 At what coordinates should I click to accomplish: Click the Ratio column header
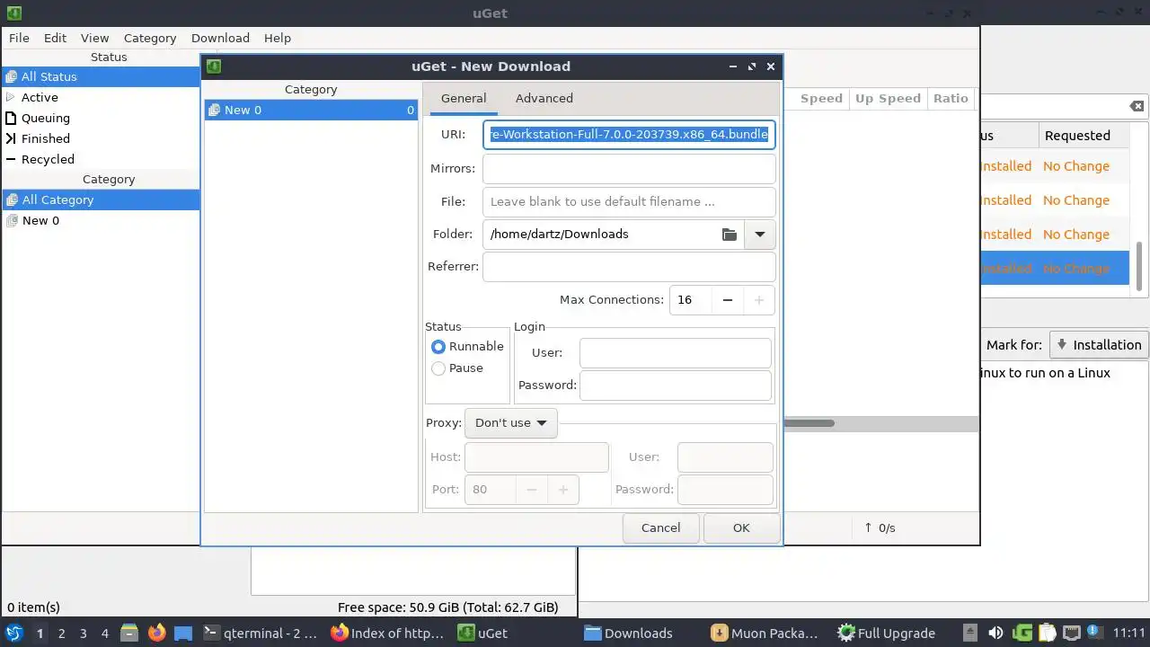[x=951, y=98]
